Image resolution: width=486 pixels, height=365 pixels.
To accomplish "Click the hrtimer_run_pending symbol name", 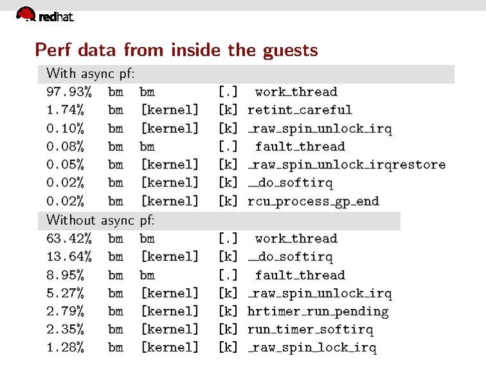I will pos(318,311).
